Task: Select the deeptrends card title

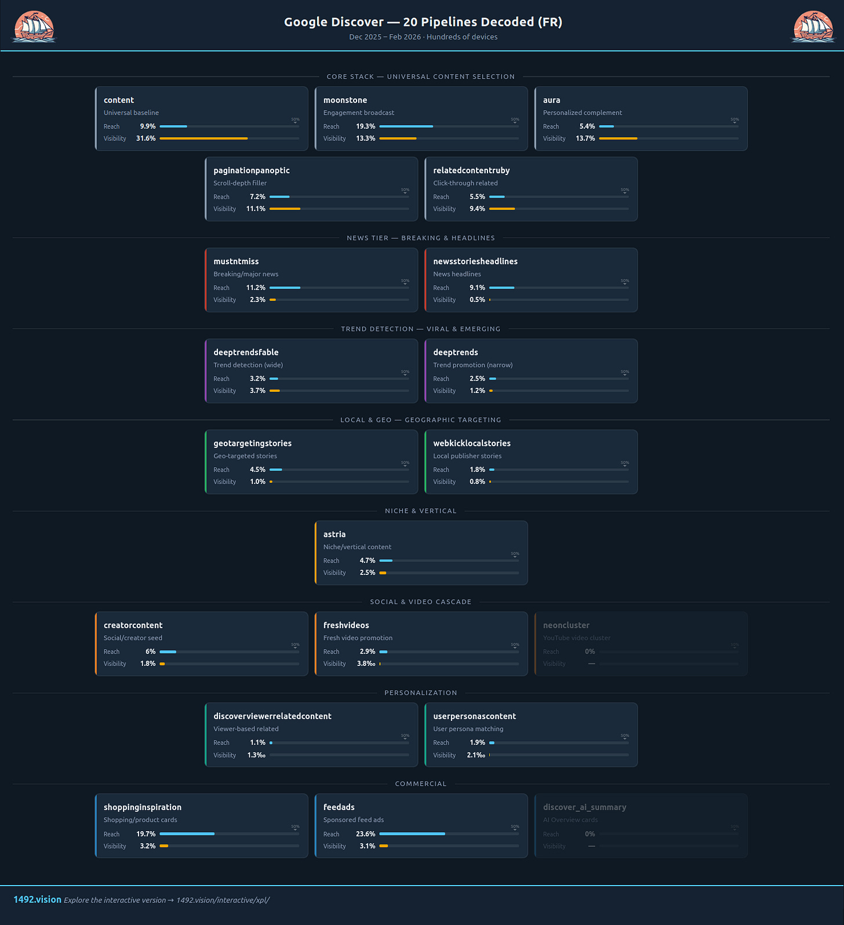Action: [456, 352]
